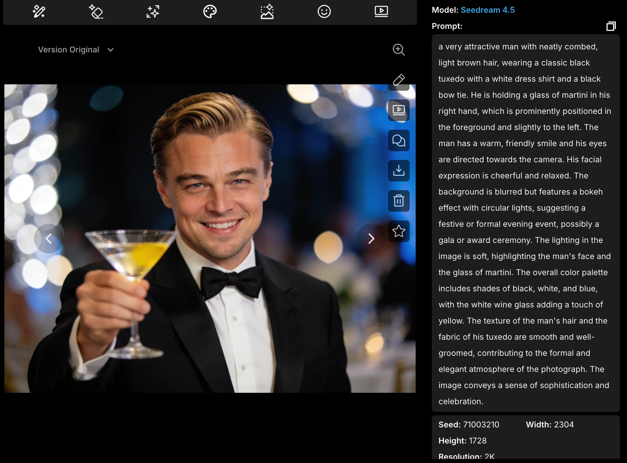Toggle the star favorite button
This screenshot has width=627, height=463.
pos(399,231)
